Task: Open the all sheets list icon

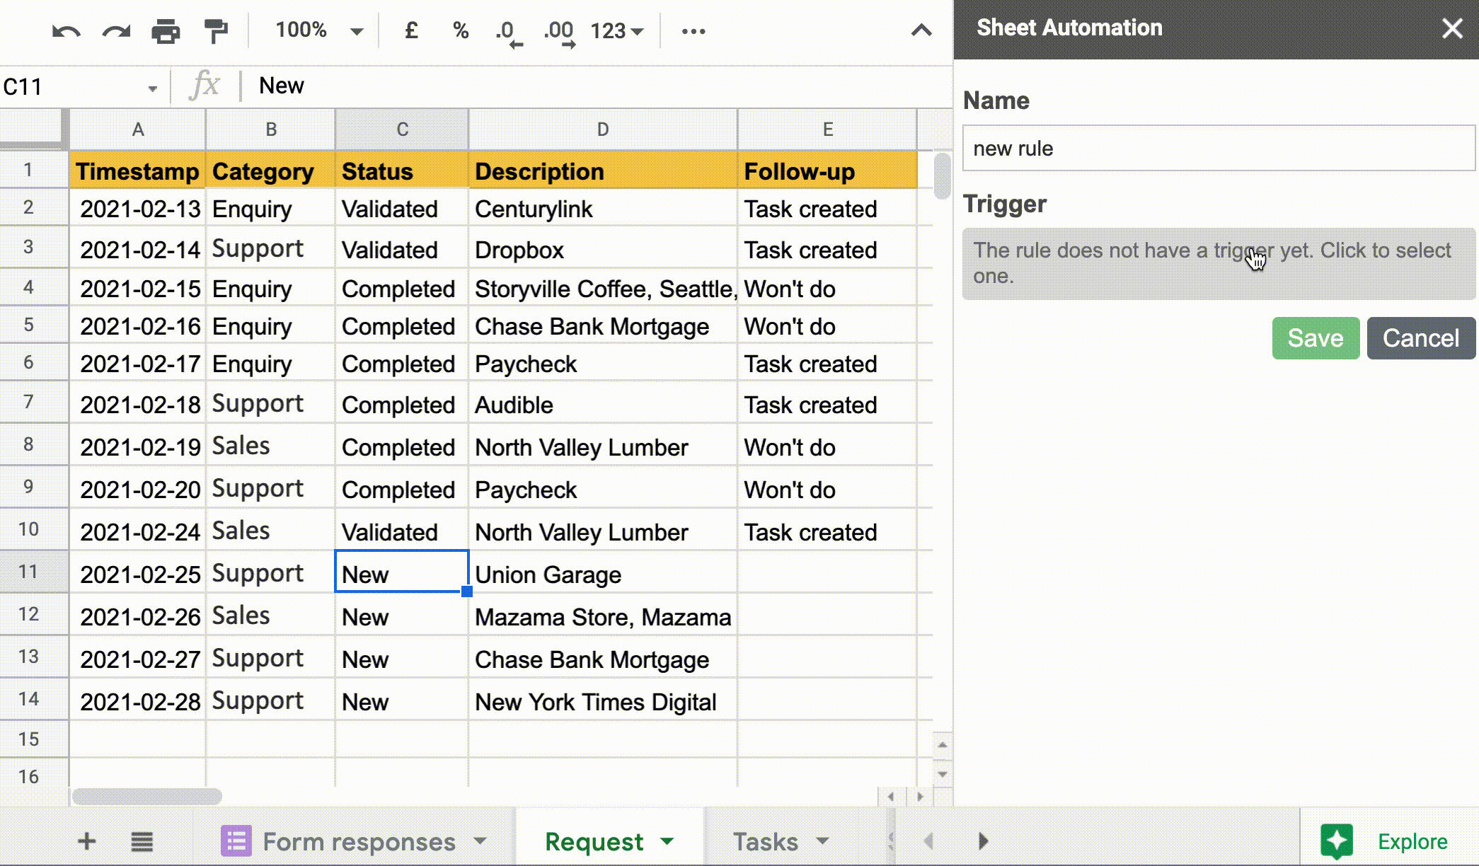Action: pos(142,841)
